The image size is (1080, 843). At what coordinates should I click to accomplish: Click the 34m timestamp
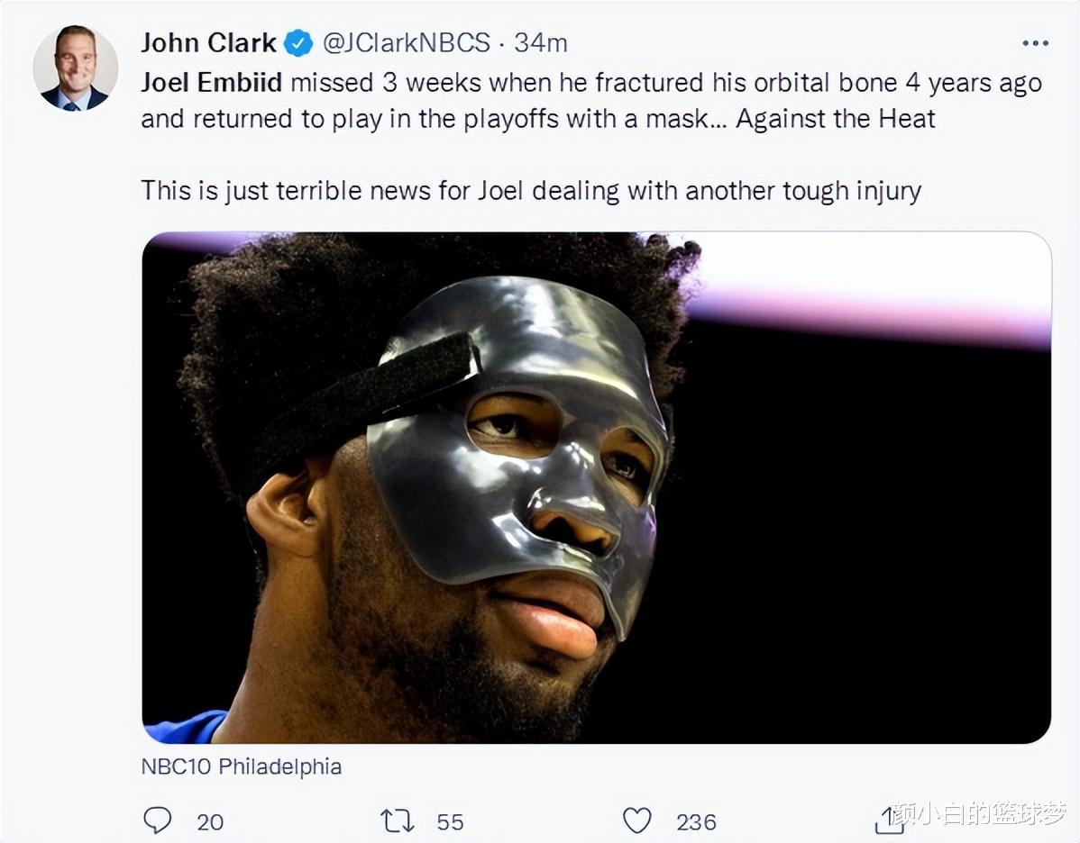coord(541,42)
